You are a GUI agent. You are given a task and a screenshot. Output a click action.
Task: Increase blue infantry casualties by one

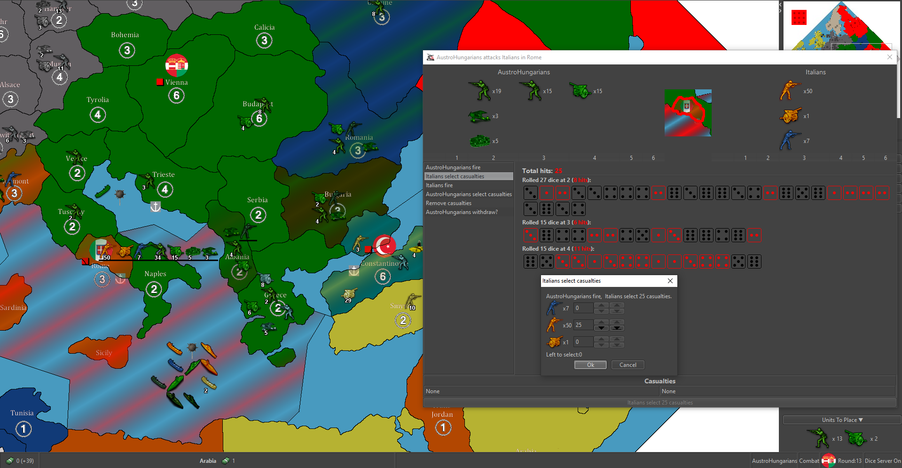(x=601, y=305)
